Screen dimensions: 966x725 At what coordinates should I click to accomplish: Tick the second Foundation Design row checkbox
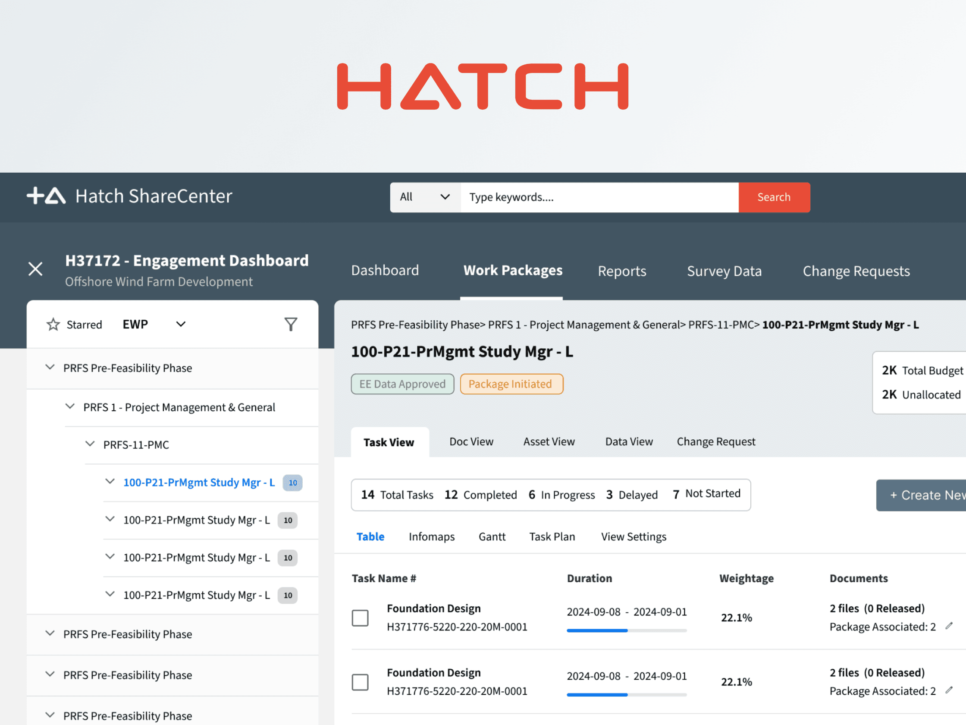pos(360,682)
